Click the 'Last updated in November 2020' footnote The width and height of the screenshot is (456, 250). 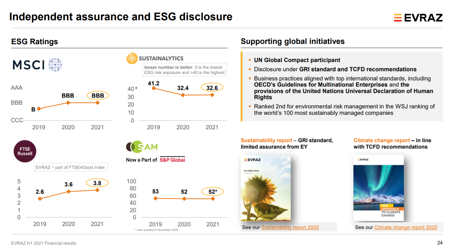(x=156, y=230)
